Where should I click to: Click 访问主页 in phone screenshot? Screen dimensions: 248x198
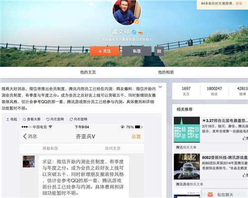(113, 148)
